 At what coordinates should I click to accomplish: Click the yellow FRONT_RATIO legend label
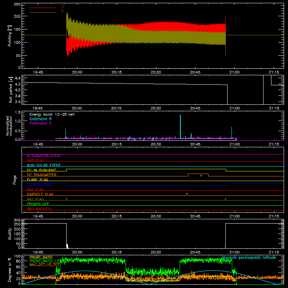(x=41, y=257)
